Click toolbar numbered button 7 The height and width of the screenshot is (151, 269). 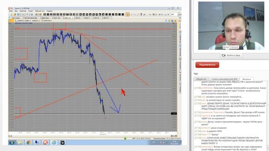[x=67, y=15]
